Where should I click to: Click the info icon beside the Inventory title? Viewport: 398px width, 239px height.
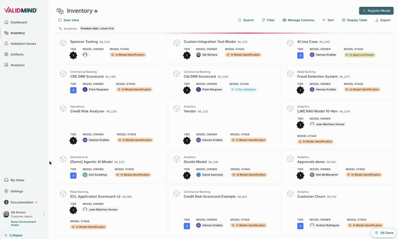pyautogui.click(x=96, y=11)
